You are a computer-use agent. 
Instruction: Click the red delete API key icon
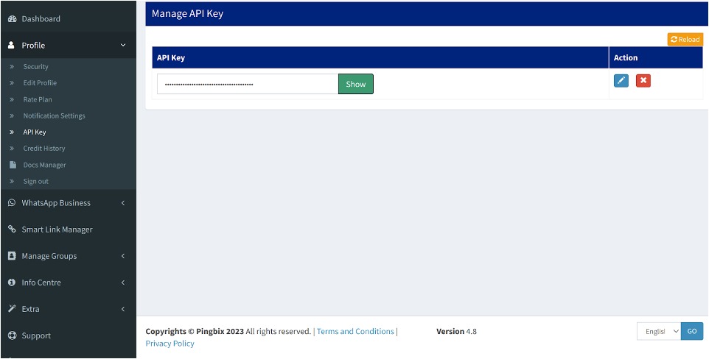pos(643,80)
